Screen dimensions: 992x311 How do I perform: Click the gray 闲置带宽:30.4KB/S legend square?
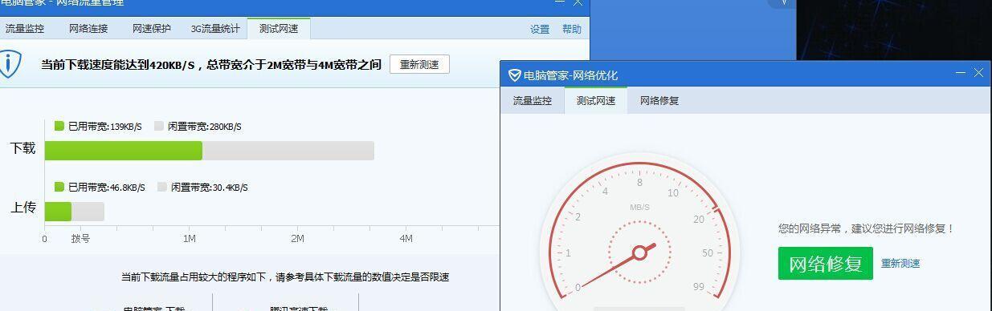click(x=161, y=187)
